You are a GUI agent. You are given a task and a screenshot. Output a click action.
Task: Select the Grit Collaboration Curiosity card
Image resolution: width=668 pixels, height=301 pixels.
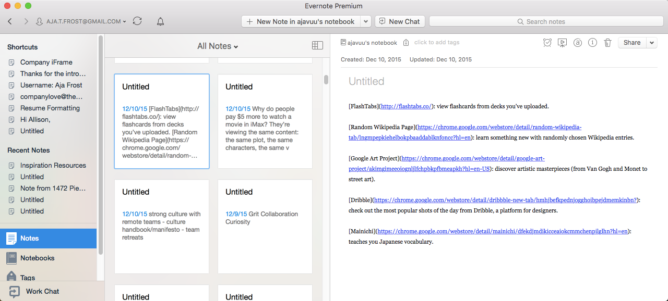265,227
